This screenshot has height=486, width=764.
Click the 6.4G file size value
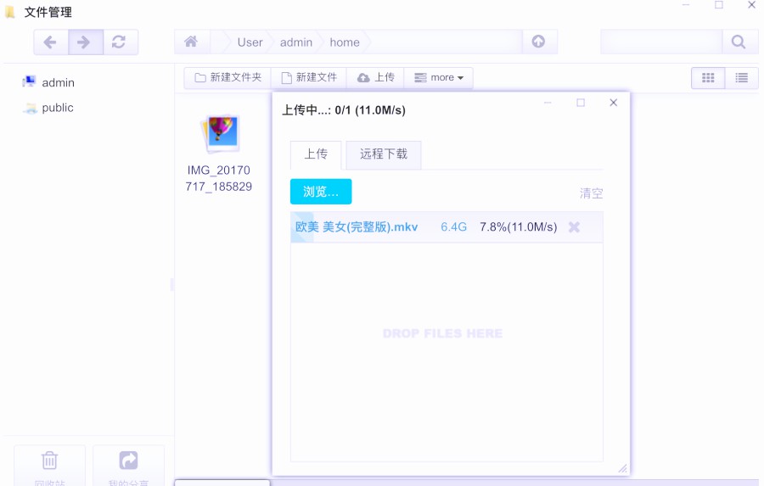(x=453, y=227)
